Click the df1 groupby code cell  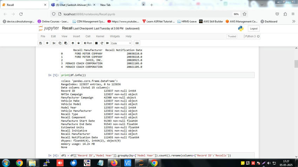[x=157, y=155]
